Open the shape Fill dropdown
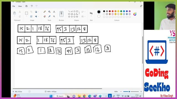Viewport: 177px width, 99px height. [x=83, y=16]
